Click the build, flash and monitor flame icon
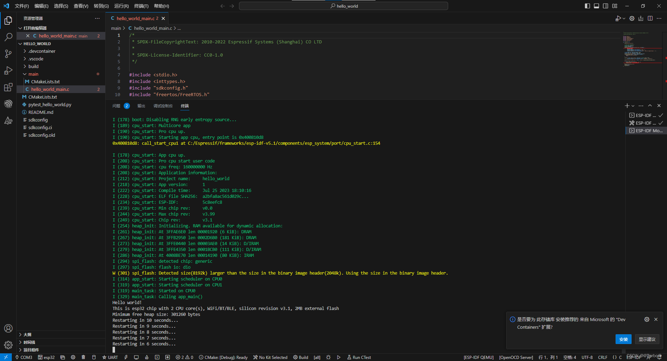Image resolution: width=667 pixels, height=361 pixels. coord(147,358)
